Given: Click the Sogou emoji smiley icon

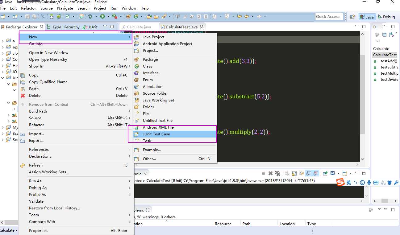Looking at the screenshot, I should [362, 183].
